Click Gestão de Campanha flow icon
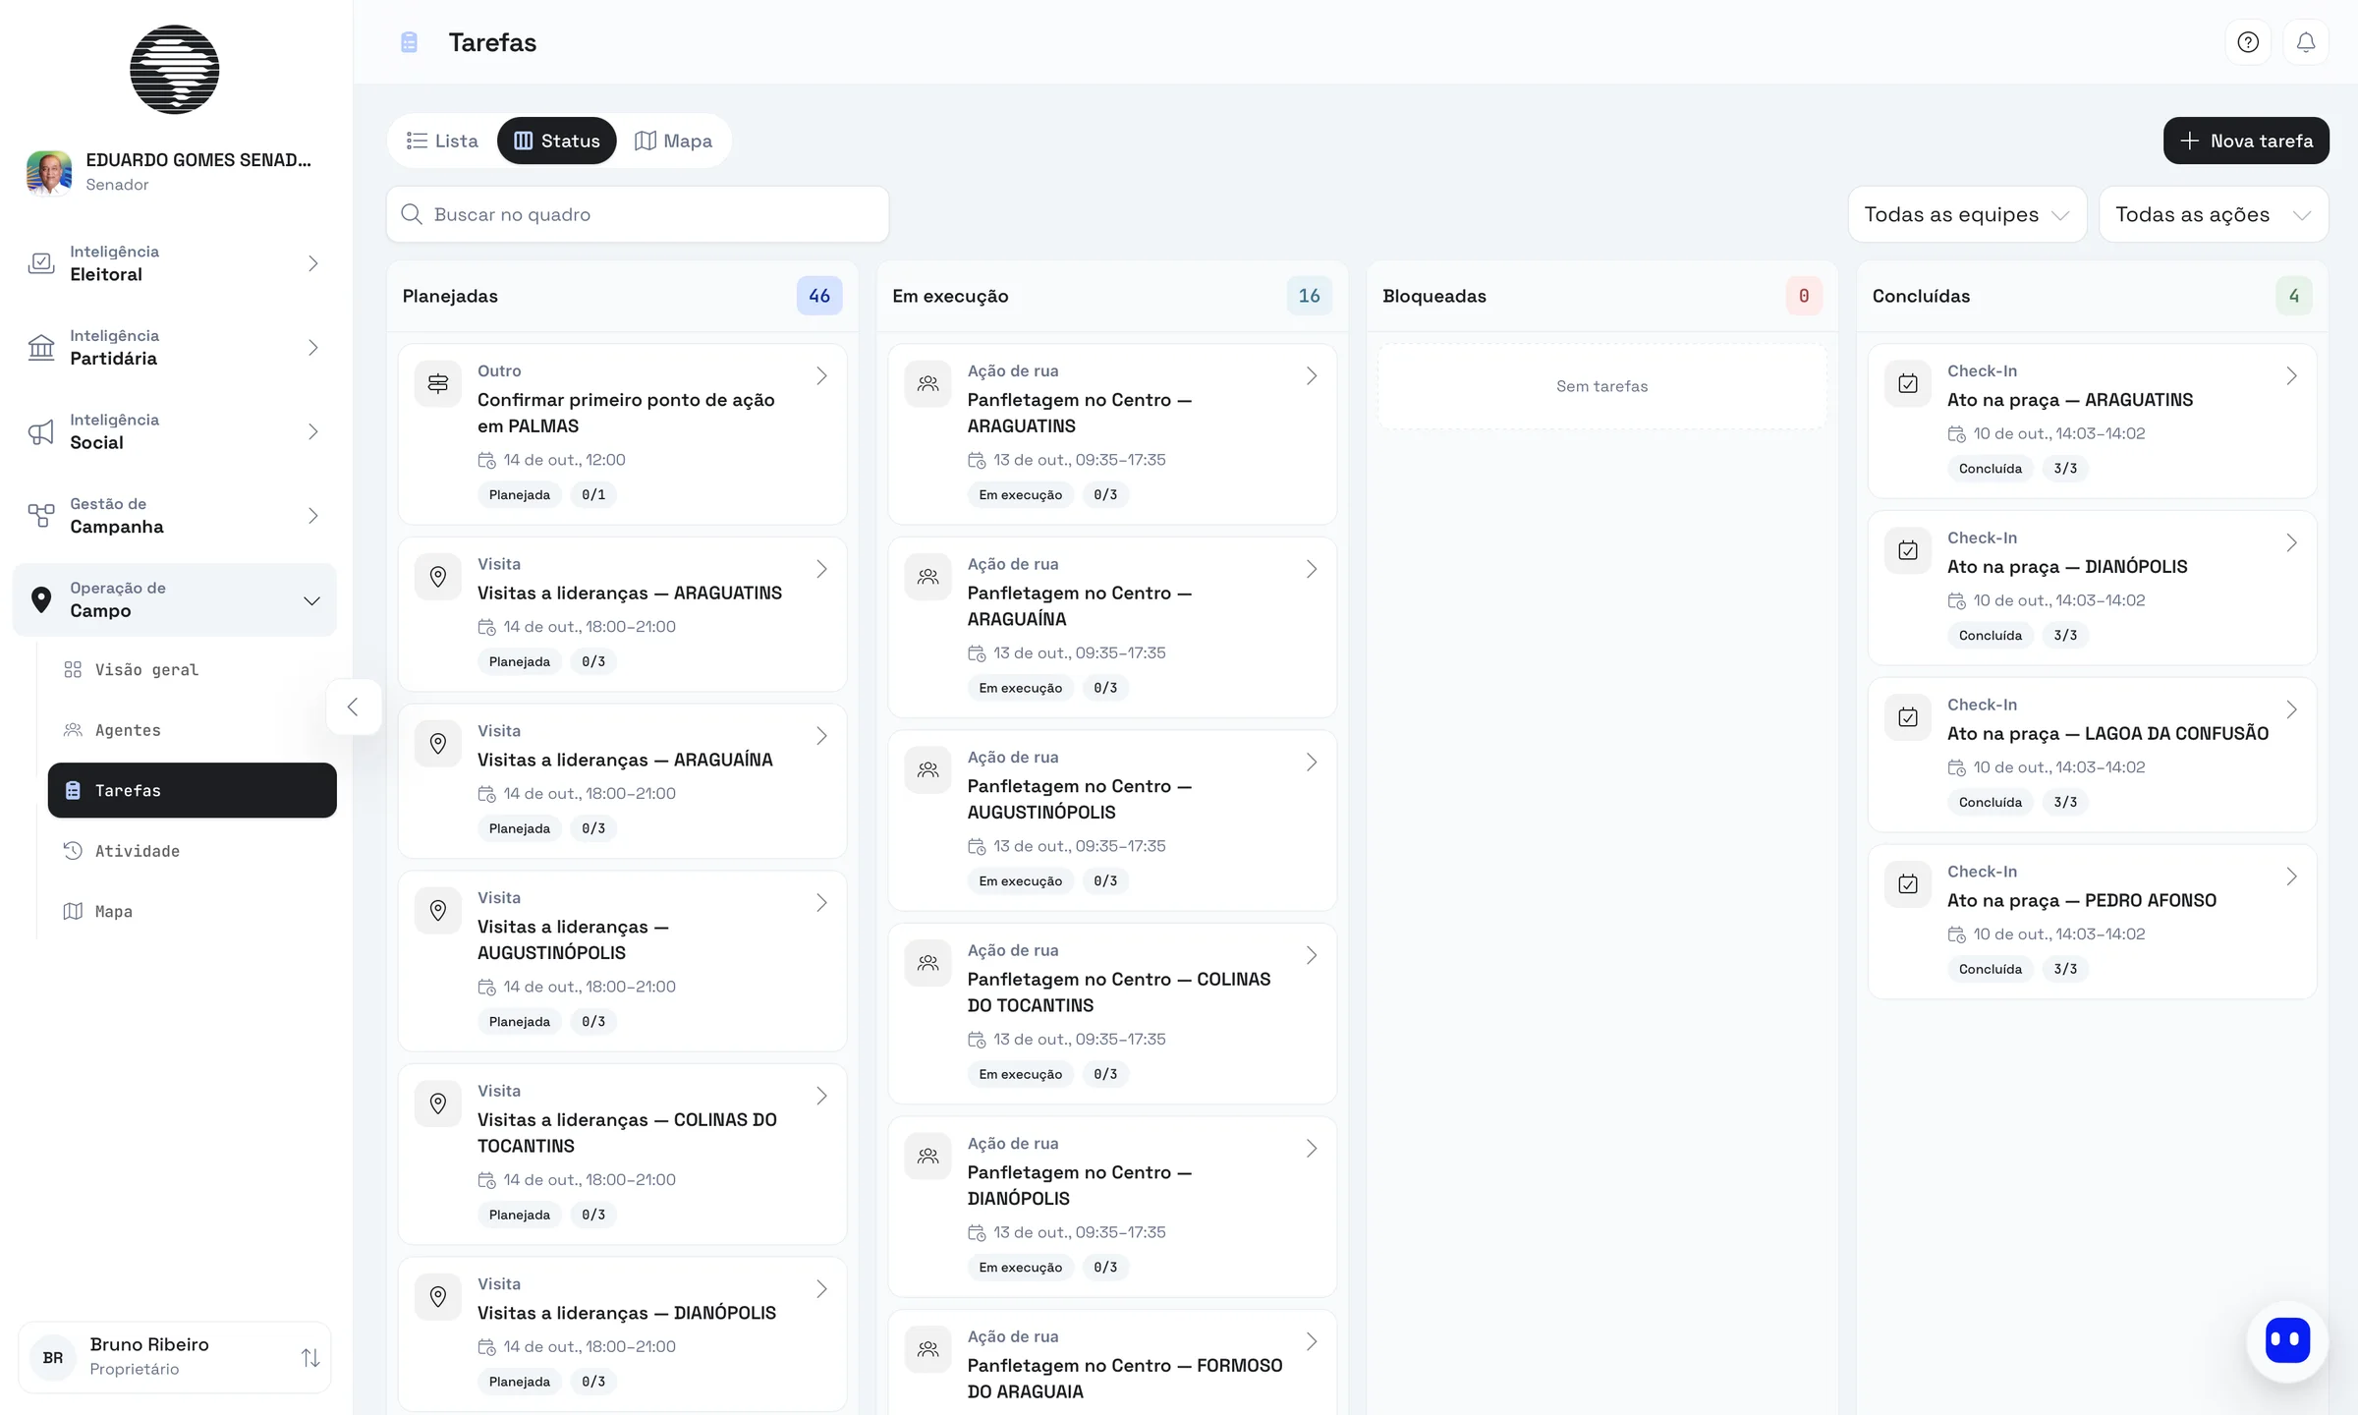The width and height of the screenshot is (2358, 1415). click(x=41, y=515)
